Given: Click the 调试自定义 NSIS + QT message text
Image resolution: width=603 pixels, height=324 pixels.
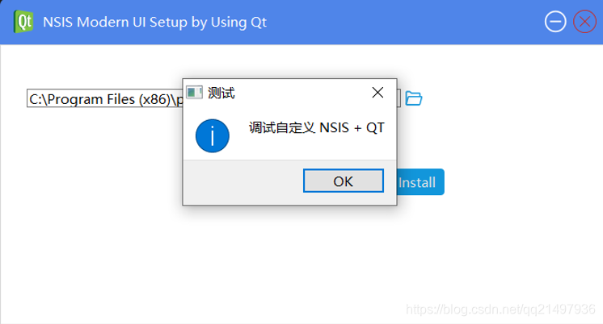Looking at the screenshot, I should pyautogui.click(x=316, y=128).
